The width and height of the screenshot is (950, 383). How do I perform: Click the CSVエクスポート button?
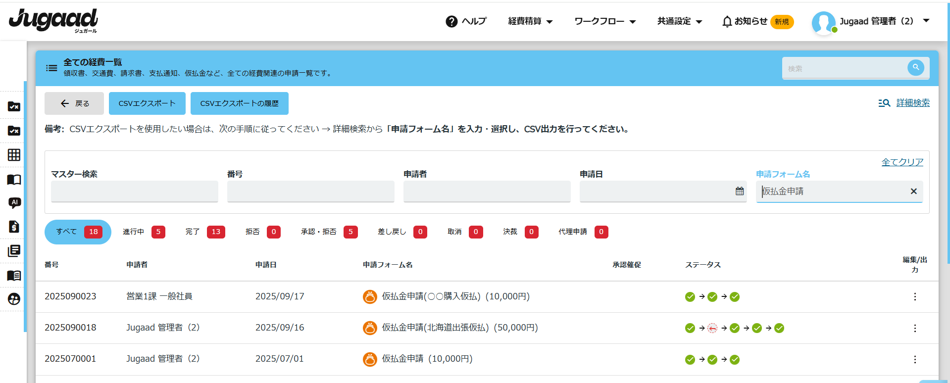click(x=147, y=103)
